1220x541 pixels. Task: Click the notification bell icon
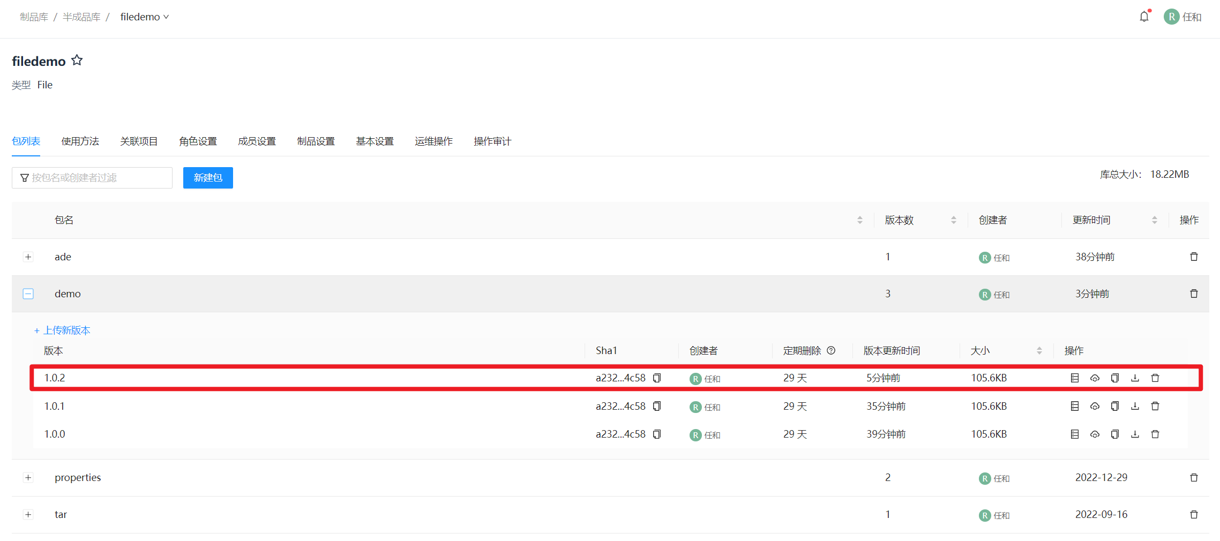click(x=1144, y=17)
